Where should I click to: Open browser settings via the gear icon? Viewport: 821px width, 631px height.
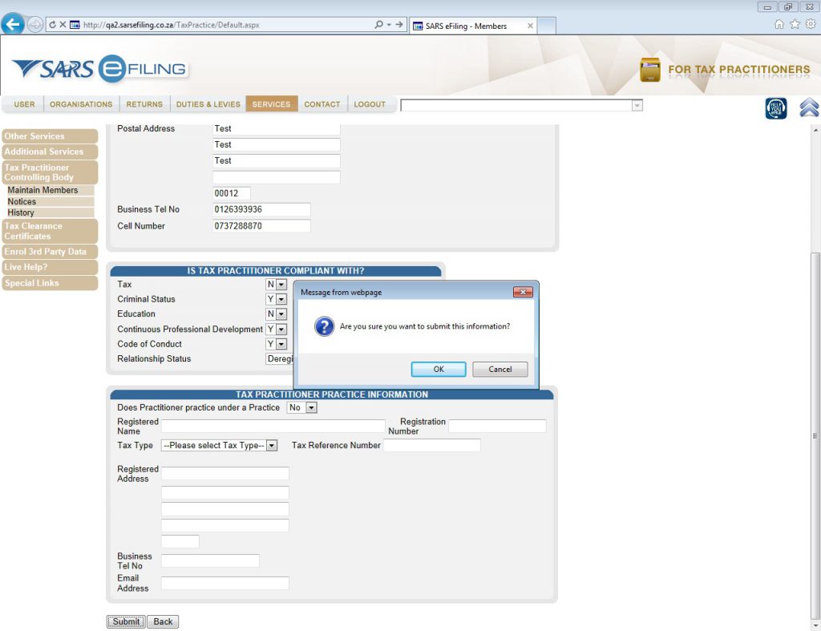[x=810, y=25]
